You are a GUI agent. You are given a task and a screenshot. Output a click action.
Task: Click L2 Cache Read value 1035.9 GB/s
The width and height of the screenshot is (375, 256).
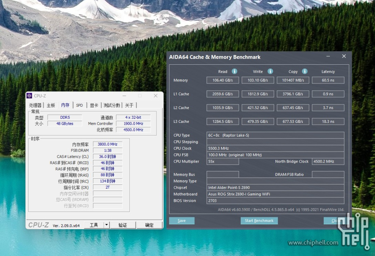pyautogui.click(x=223, y=108)
